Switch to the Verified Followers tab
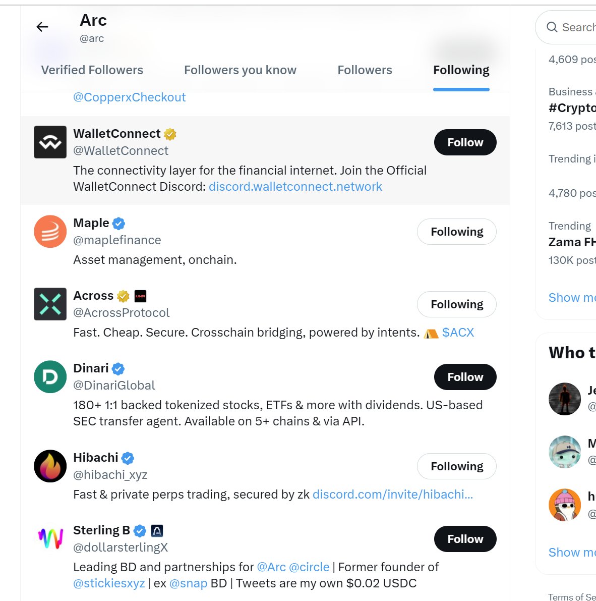The image size is (596, 601). (92, 70)
